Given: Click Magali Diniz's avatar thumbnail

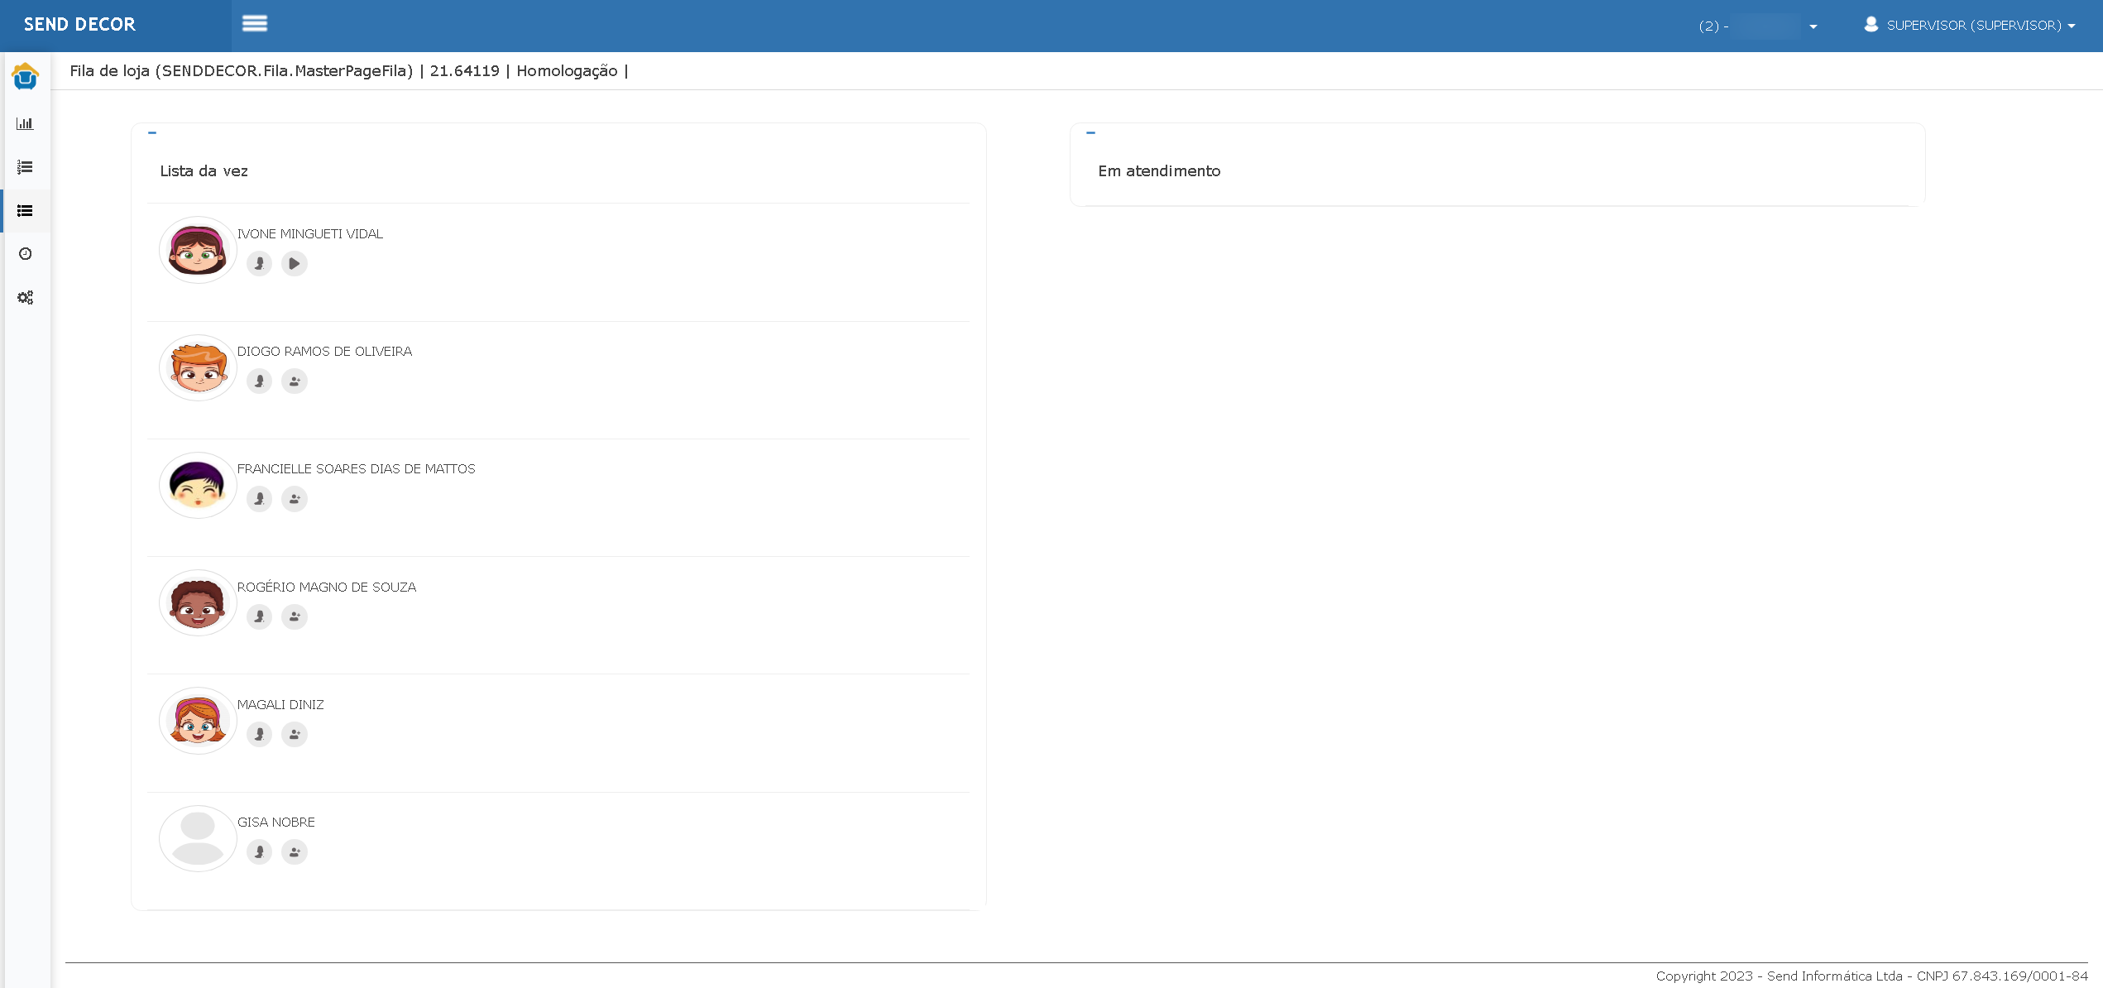Looking at the screenshot, I should point(198,721).
